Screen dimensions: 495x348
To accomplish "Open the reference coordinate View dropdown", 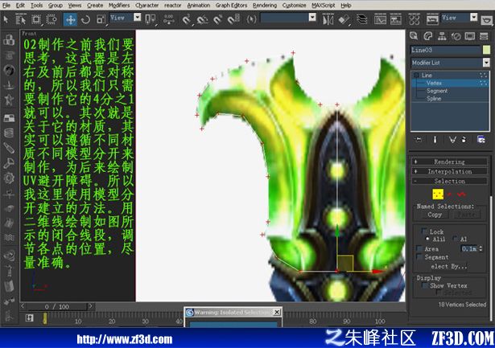I will pos(137,18).
